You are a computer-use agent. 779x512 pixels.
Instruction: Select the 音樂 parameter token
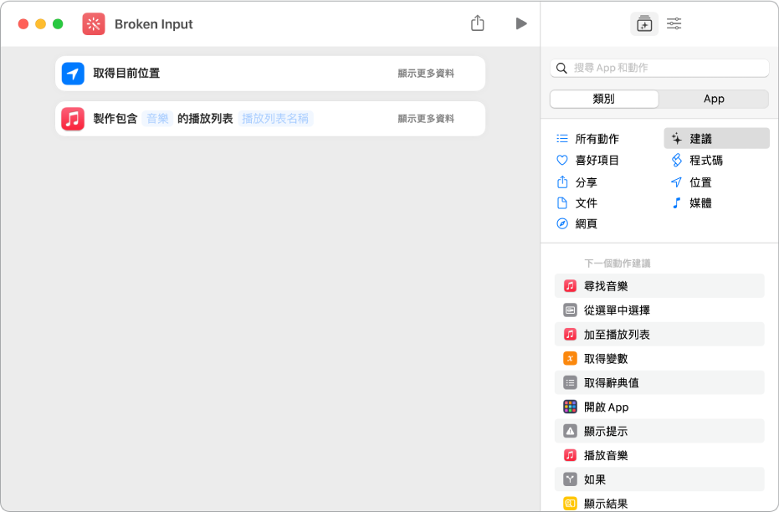point(157,119)
